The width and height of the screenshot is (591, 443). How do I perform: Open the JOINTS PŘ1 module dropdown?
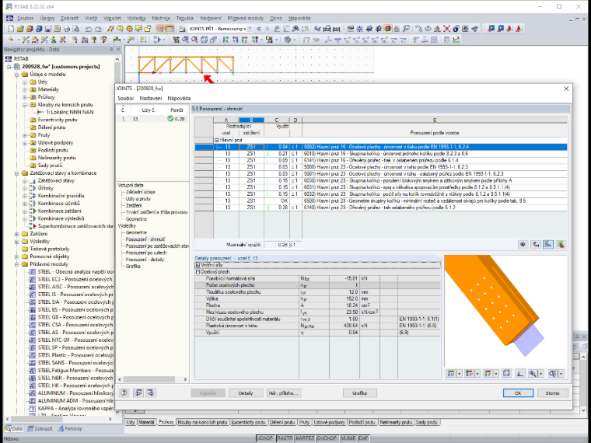click(x=250, y=29)
